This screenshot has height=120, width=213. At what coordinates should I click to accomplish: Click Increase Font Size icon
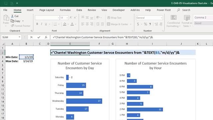[x=71, y=18]
